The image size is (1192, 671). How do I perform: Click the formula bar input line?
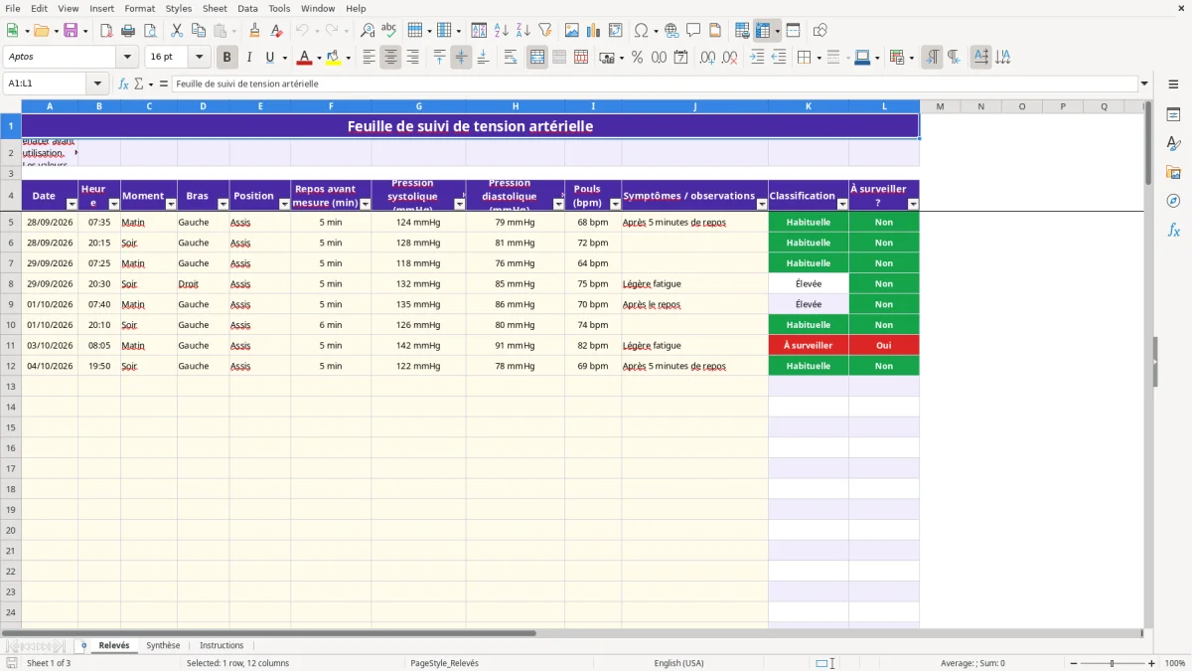(655, 84)
